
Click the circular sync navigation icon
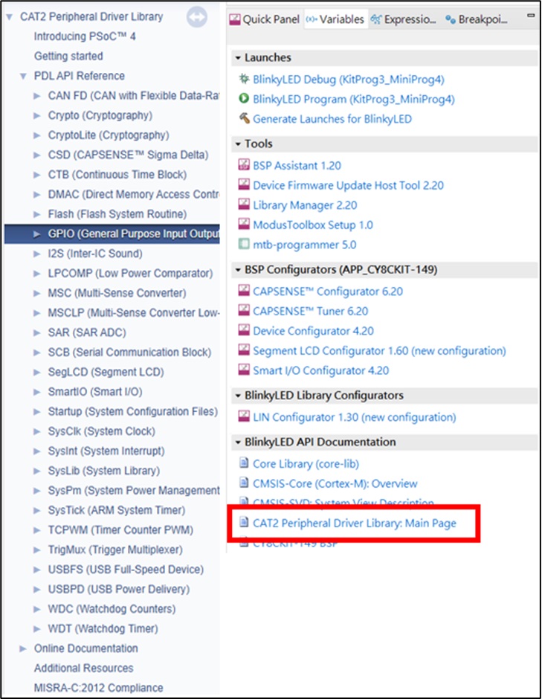(x=196, y=18)
